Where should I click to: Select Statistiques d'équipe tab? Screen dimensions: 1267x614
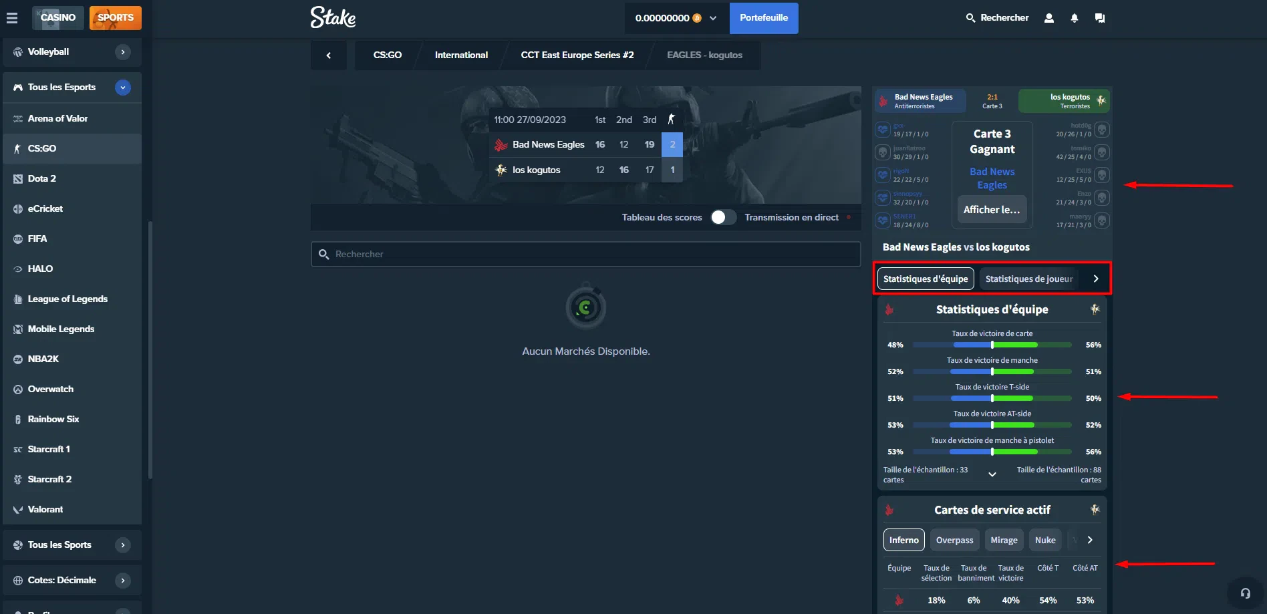pyautogui.click(x=926, y=279)
